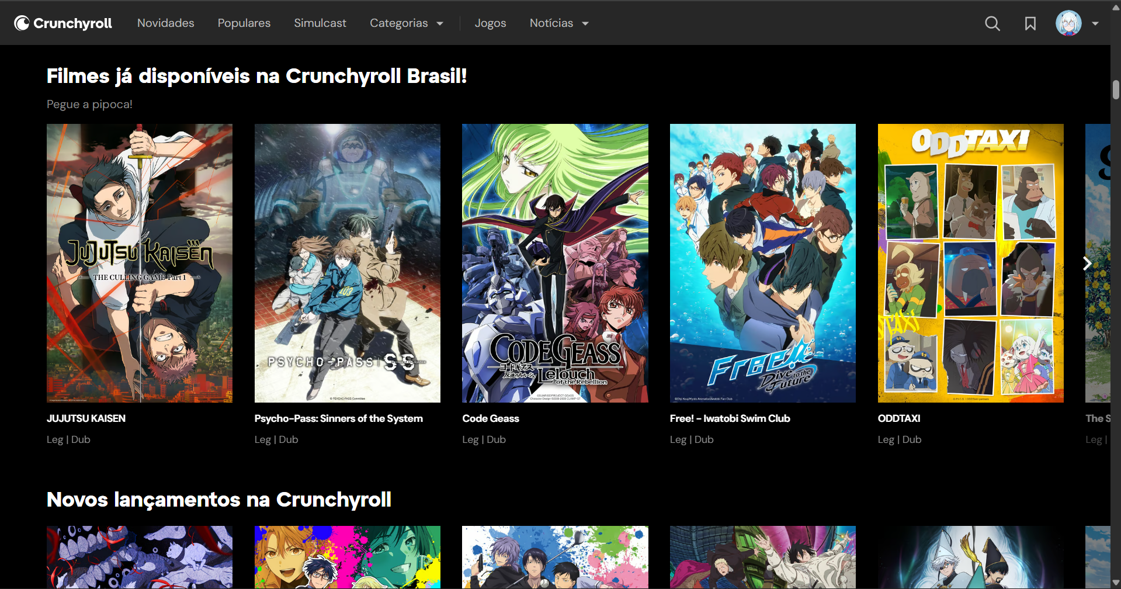Open the fifth new release thumbnail with white-haired character
This screenshot has width=1121, height=589.
point(971,557)
